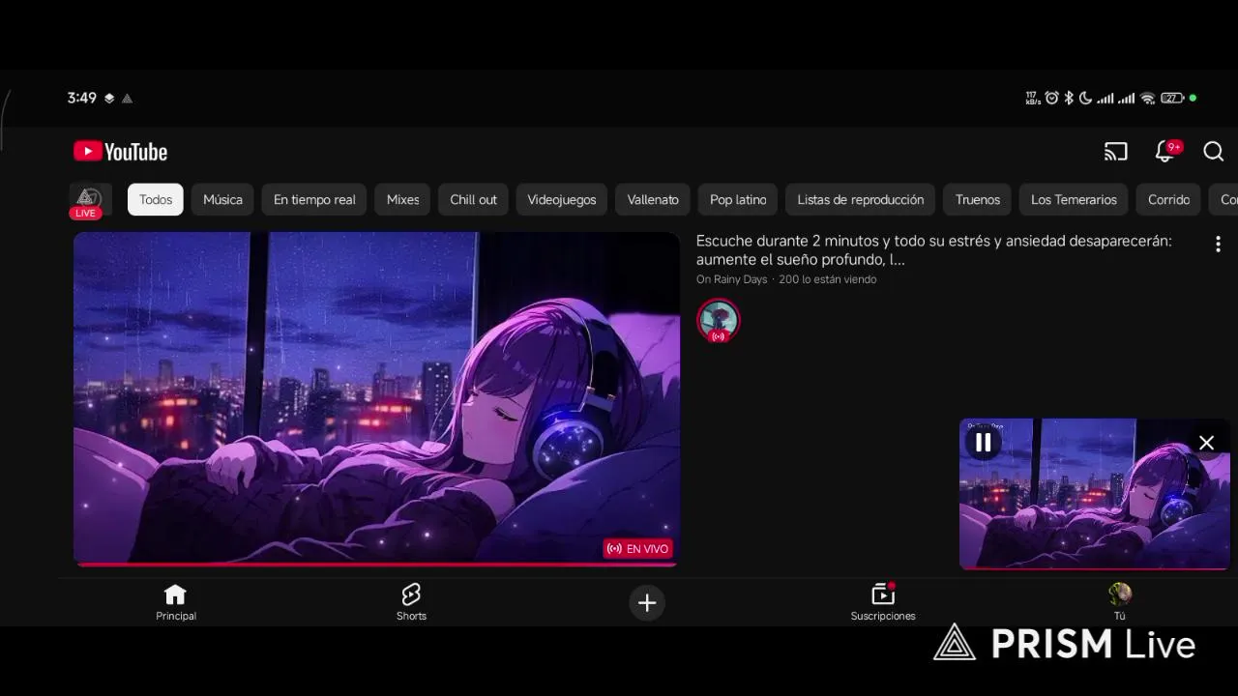Select the Todos filter chip

156,199
